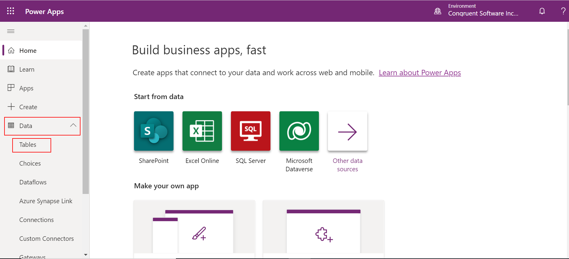This screenshot has width=569, height=259.
Task: Choose the canvas app card with brush icon
Action: click(194, 229)
